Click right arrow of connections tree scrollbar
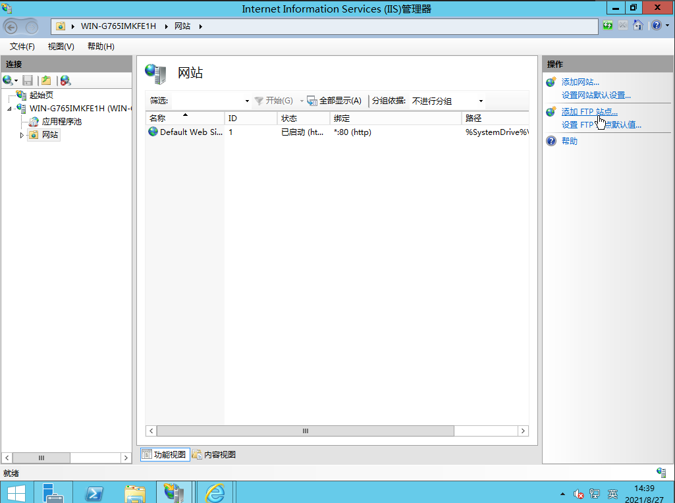 (x=126, y=458)
